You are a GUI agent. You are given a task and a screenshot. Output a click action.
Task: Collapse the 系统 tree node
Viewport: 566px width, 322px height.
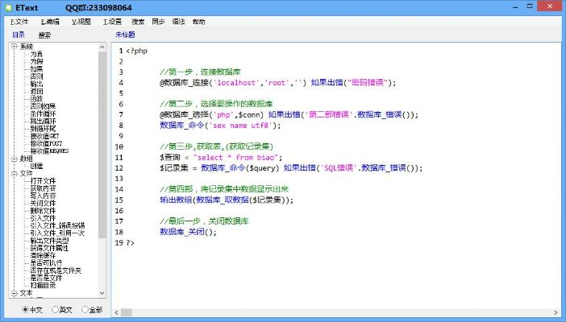click(x=15, y=47)
